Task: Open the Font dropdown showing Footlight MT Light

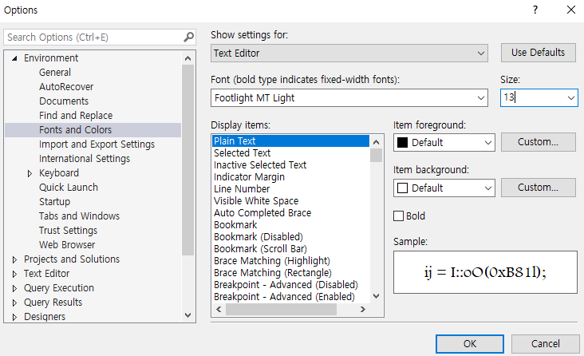Action: coord(349,98)
